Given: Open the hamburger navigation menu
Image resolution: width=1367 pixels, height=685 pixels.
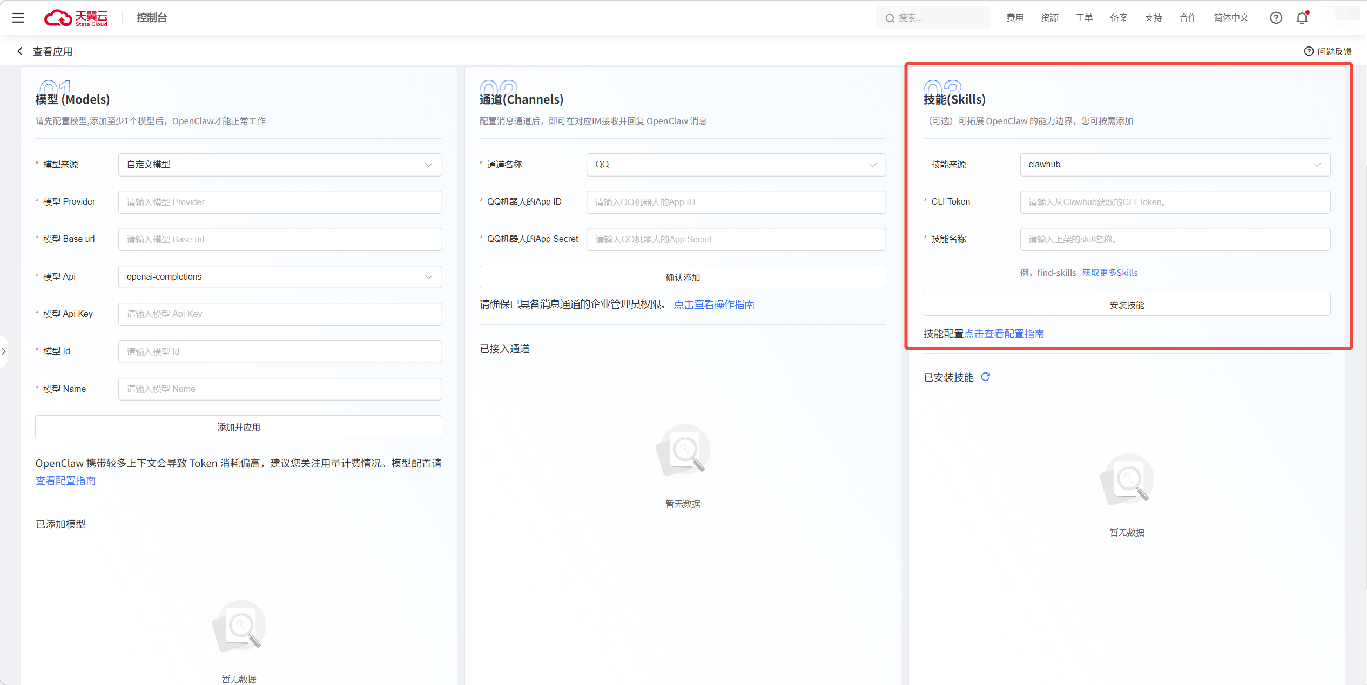Looking at the screenshot, I should [x=18, y=18].
